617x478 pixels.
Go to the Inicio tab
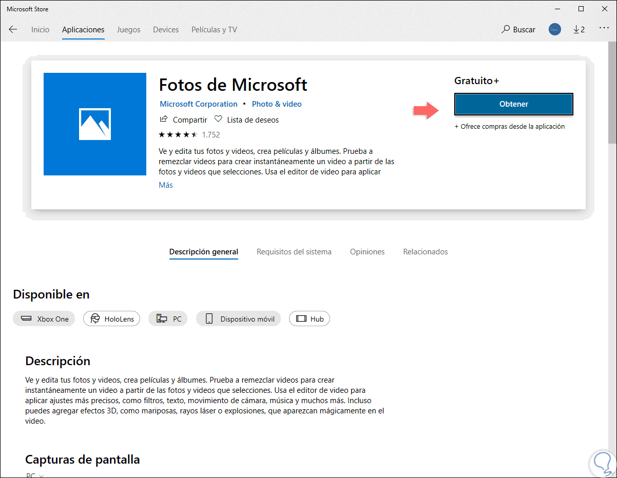[x=40, y=30]
